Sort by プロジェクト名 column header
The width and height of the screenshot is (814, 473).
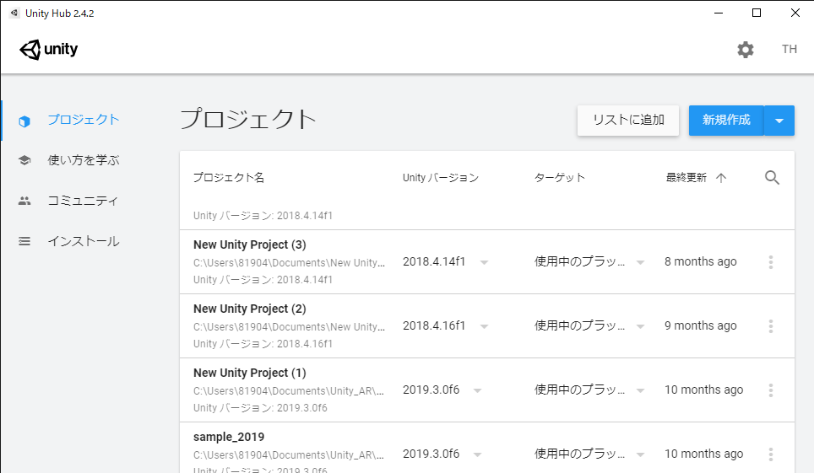point(229,178)
